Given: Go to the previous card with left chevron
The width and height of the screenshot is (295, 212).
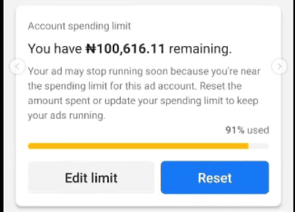Looking at the screenshot, I should tap(17, 67).
